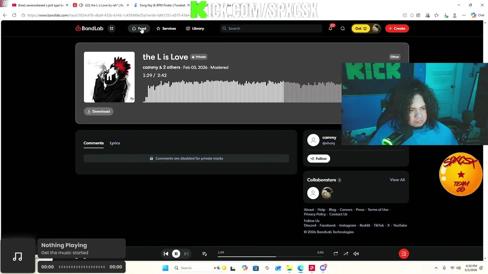The width and height of the screenshot is (488, 274).
Task: Open the Terms of Use link
Action: pos(378,210)
